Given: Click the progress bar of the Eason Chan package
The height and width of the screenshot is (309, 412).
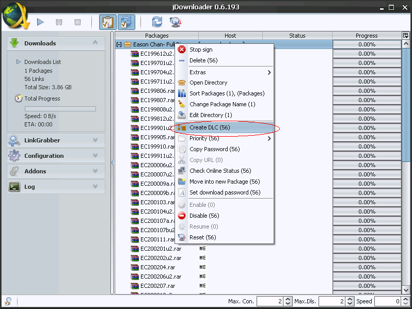Looking at the screenshot, I should [x=367, y=45].
